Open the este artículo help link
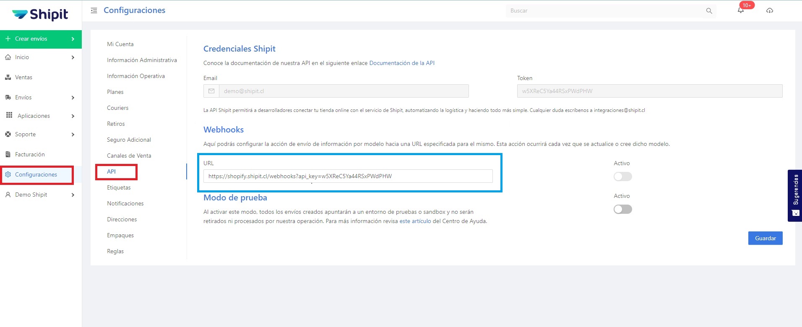Screen dimensions: 802x327 415,221
